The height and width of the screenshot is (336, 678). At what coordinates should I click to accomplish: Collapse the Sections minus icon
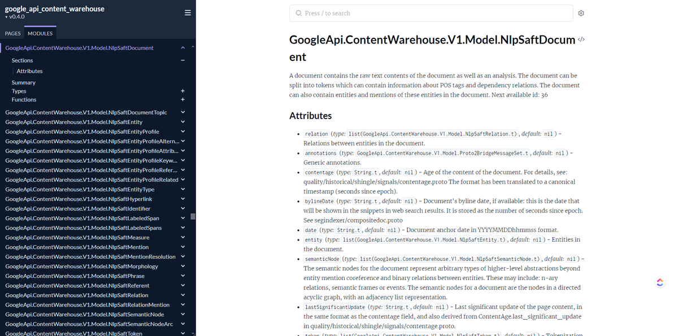182,60
